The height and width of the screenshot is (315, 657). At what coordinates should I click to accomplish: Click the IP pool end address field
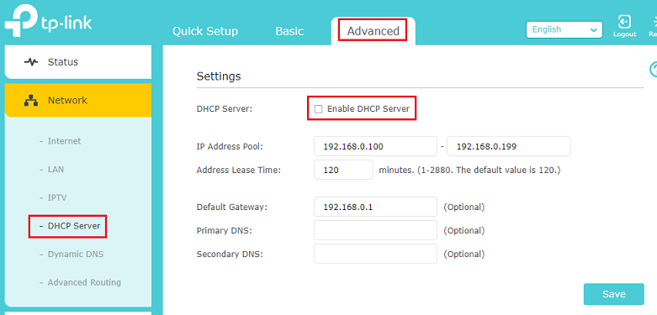tap(509, 146)
